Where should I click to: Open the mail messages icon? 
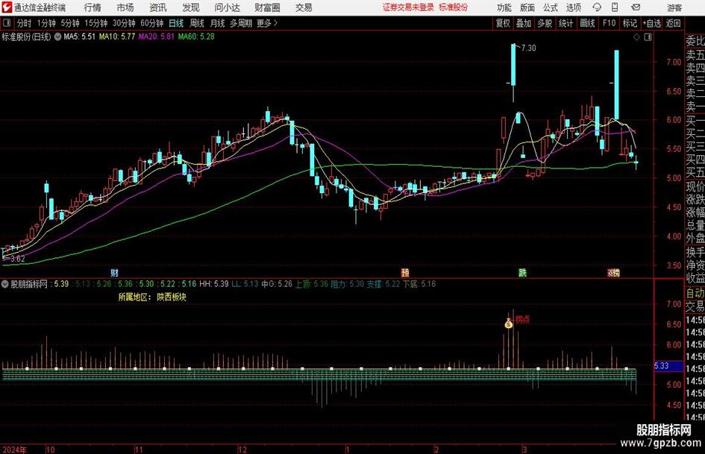636,7
